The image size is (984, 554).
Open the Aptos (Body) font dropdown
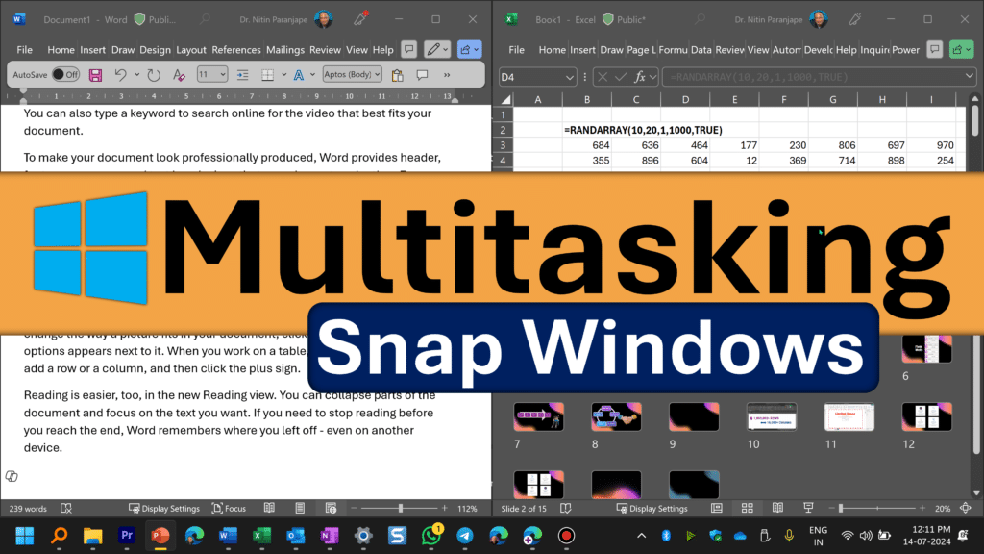pos(351,74)
